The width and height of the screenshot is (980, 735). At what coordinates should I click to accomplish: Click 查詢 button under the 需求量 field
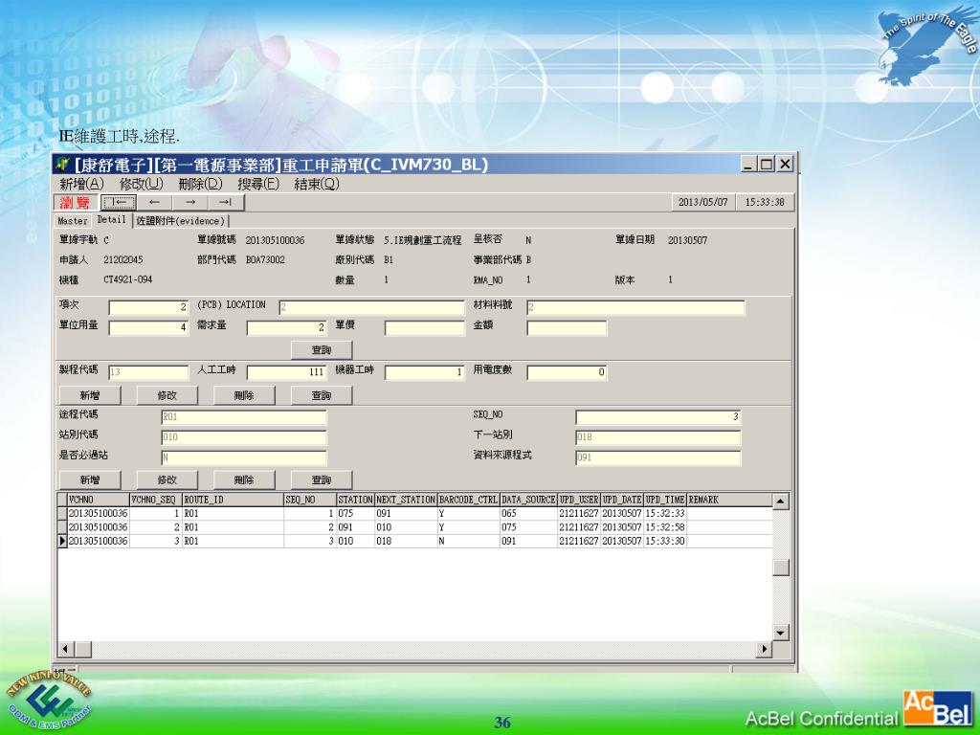[x=322, y=350]
